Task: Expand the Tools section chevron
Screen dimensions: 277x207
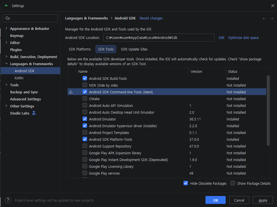Action: [6, 85]
